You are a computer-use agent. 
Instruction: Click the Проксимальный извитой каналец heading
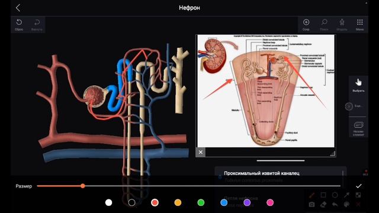(262, 173)
